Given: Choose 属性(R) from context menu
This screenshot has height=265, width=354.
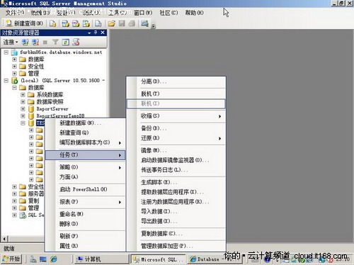Looking at the screenshot, I should [x=85, y=246].
